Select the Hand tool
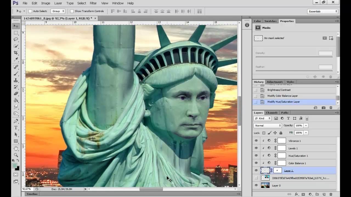This screenshot has width=351, height=197. (16, 149)
